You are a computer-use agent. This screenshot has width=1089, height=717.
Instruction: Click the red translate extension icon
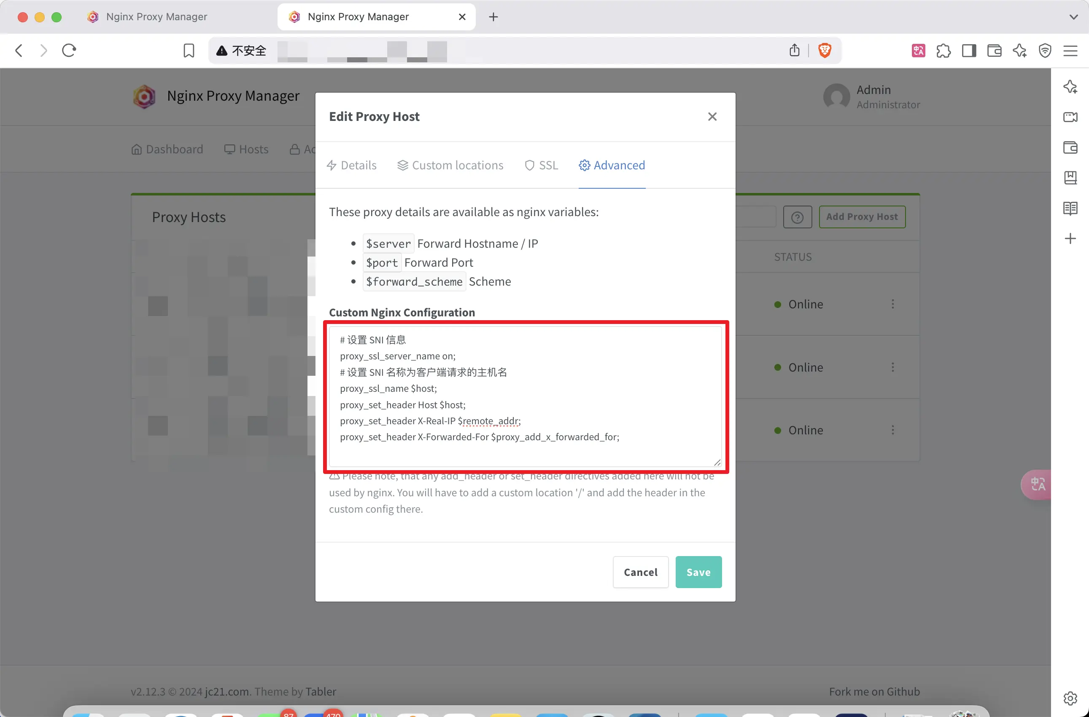(918, 50)
